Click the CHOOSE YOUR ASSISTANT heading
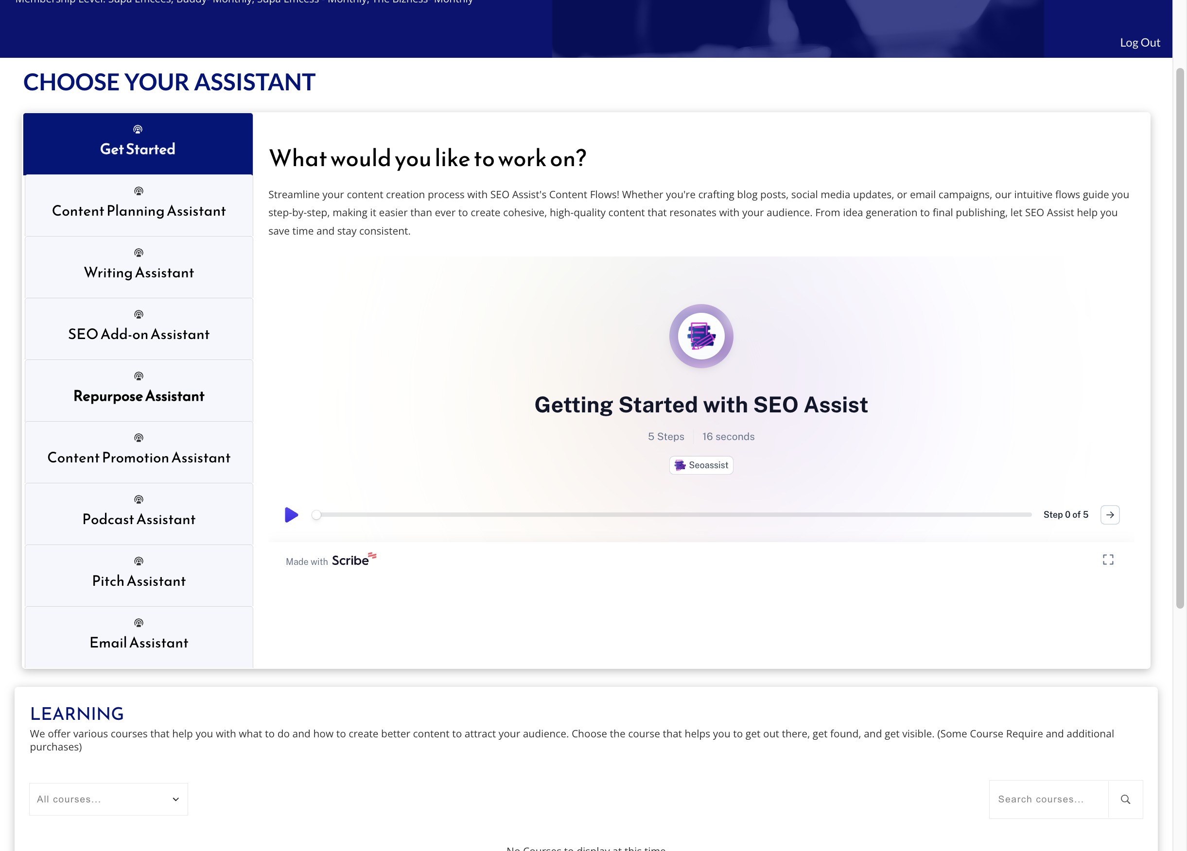 [170, 82]
